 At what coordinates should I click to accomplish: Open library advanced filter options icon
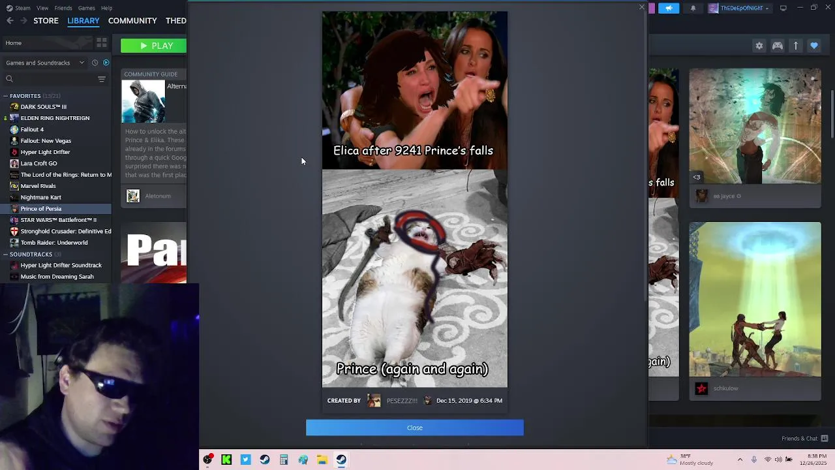pos(102,79)
